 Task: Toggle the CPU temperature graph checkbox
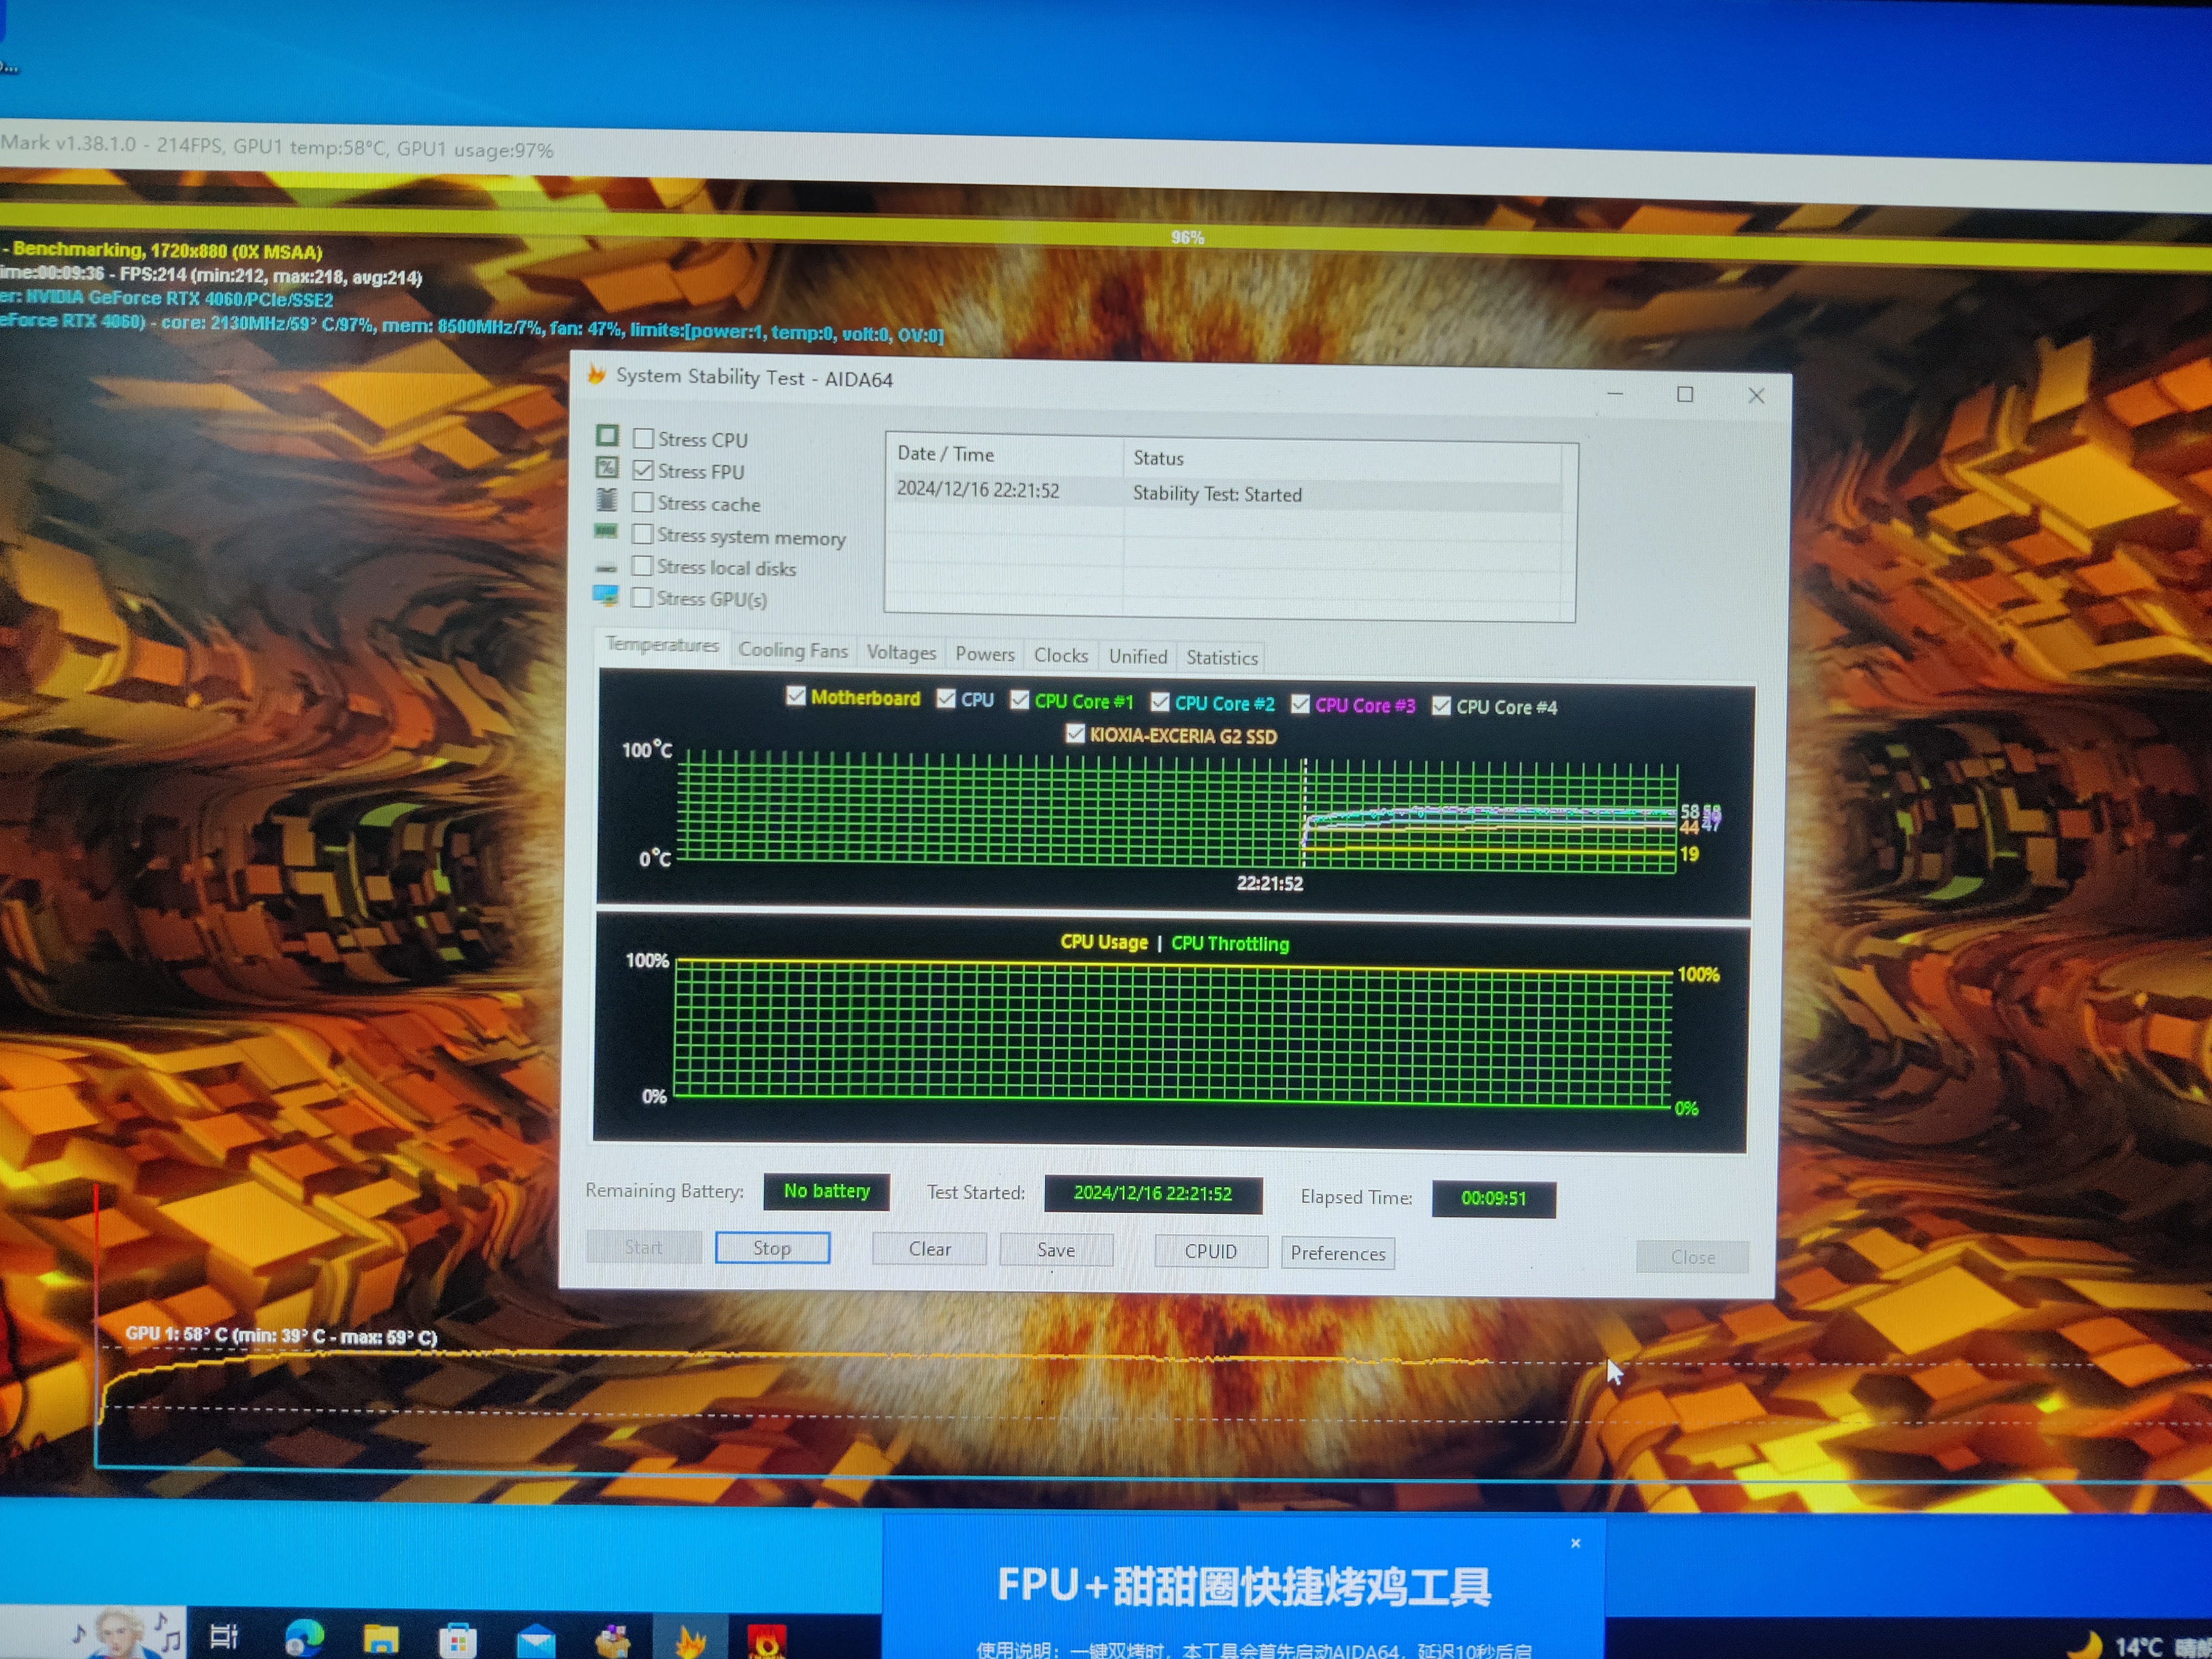click(x=946, y=698)
